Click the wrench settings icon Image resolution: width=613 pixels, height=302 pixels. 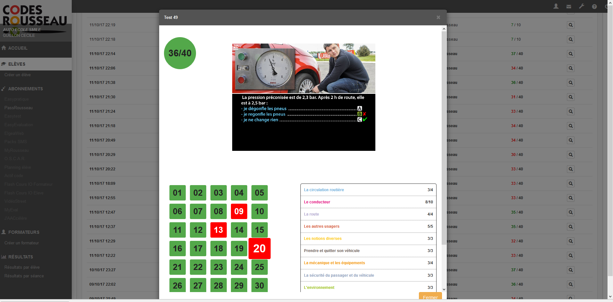click(x=582, y=6)
